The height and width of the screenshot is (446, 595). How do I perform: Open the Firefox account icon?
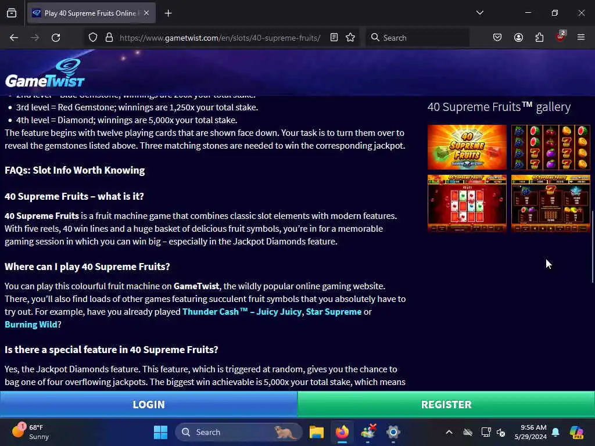coord(518,38)
